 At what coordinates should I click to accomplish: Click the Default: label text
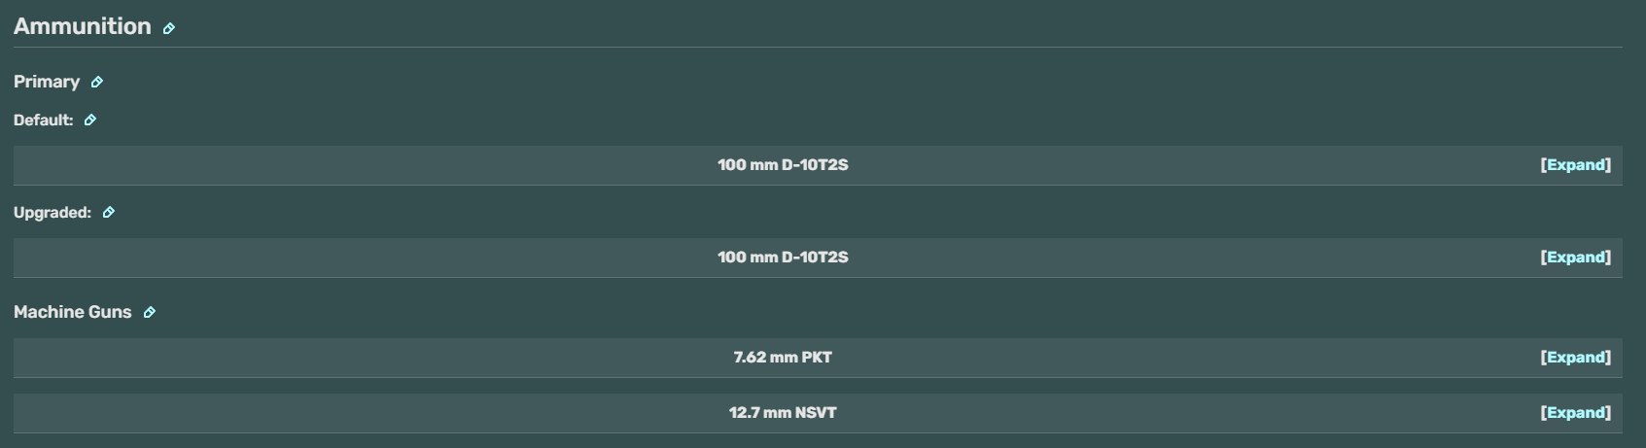tap(44, 121)
